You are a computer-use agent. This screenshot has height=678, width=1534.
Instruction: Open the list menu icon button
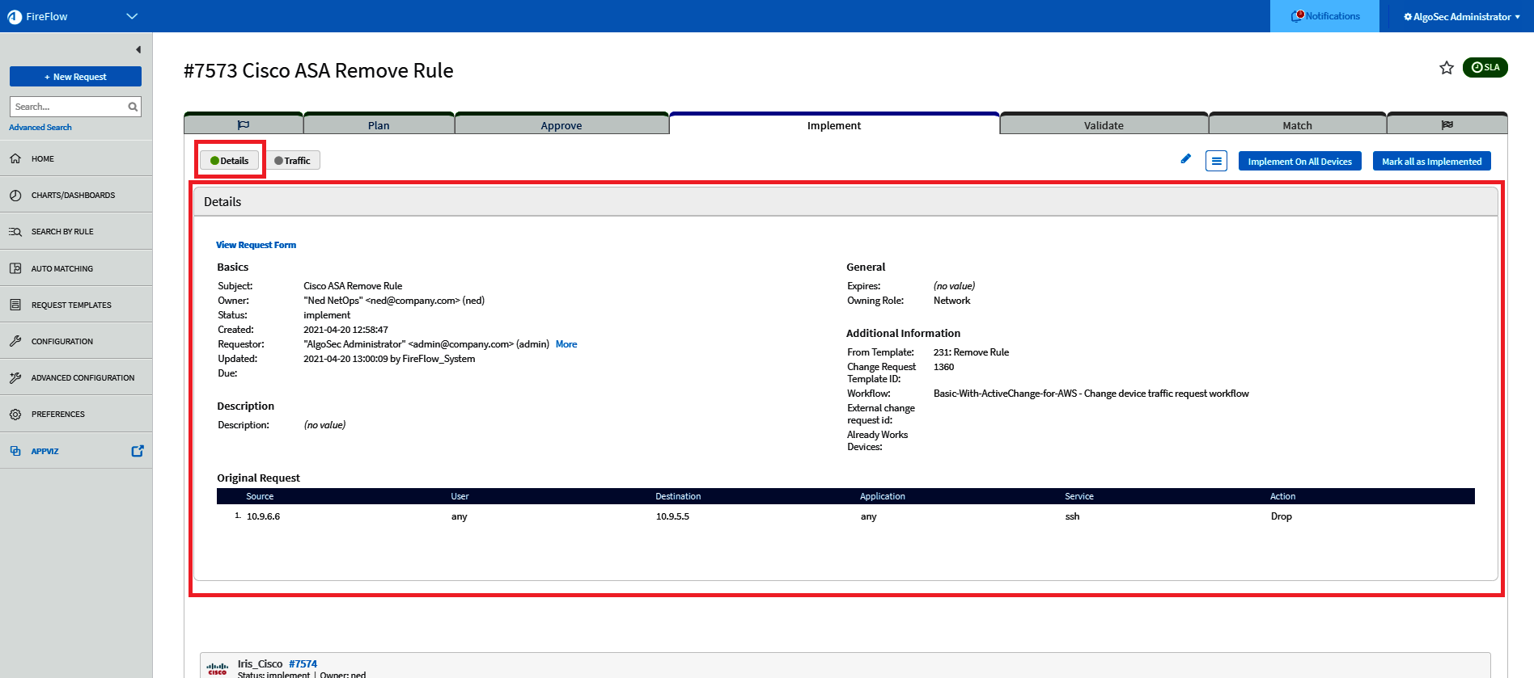tap(1216, 161)
